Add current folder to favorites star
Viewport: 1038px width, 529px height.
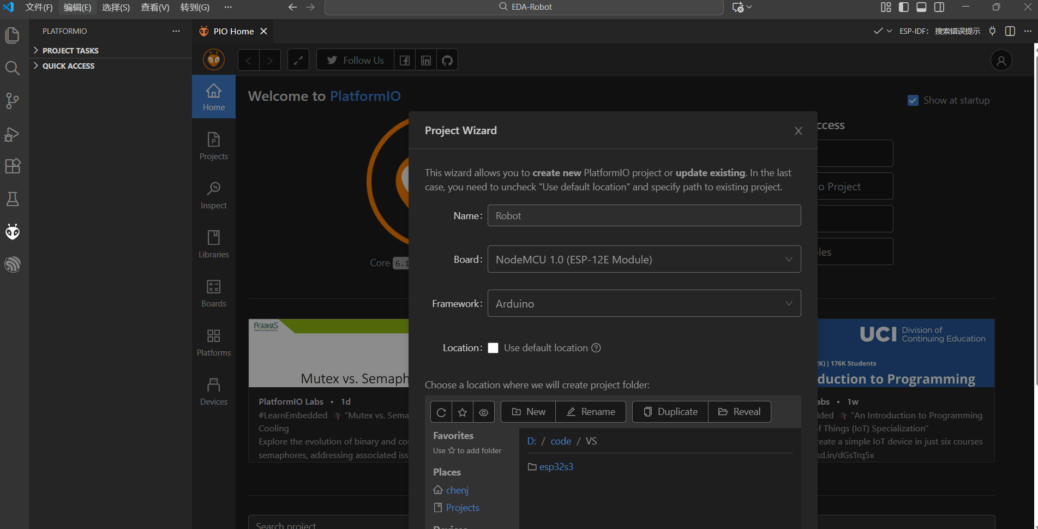[463, 412]
